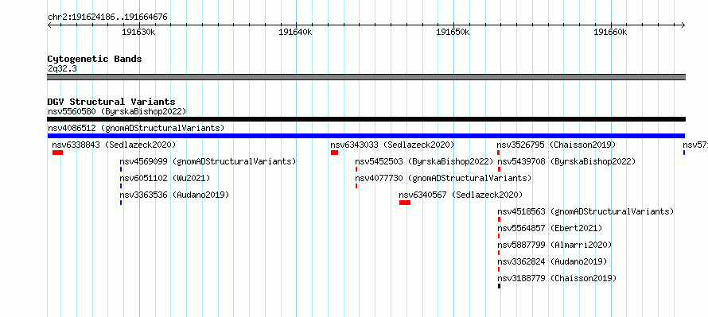Image resolution: width=708 pixels, height=317 pixels.
Task: Click the red glyph under nsv5452503
Action: coord(356,169)
